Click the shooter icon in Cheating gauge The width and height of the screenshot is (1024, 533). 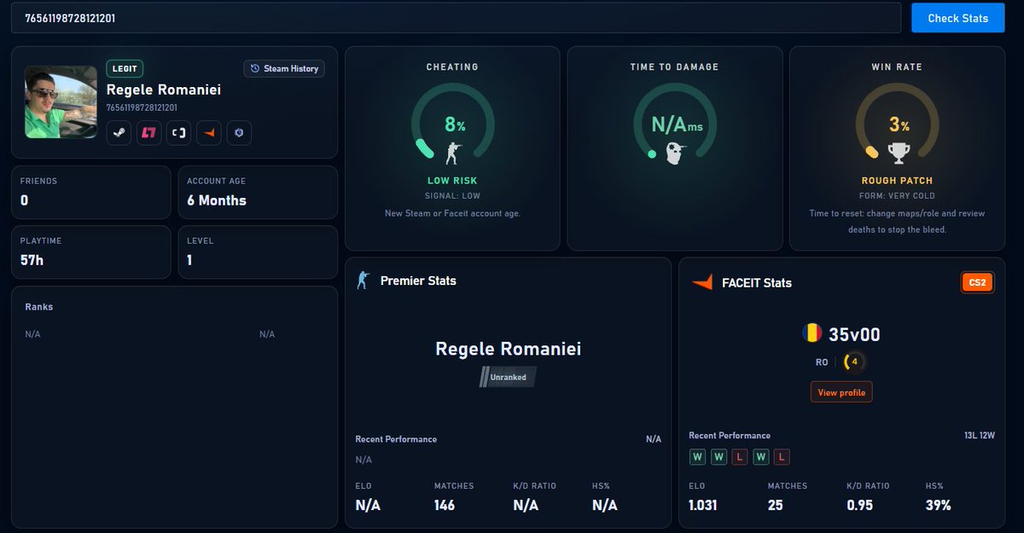(x=452, y=153)
